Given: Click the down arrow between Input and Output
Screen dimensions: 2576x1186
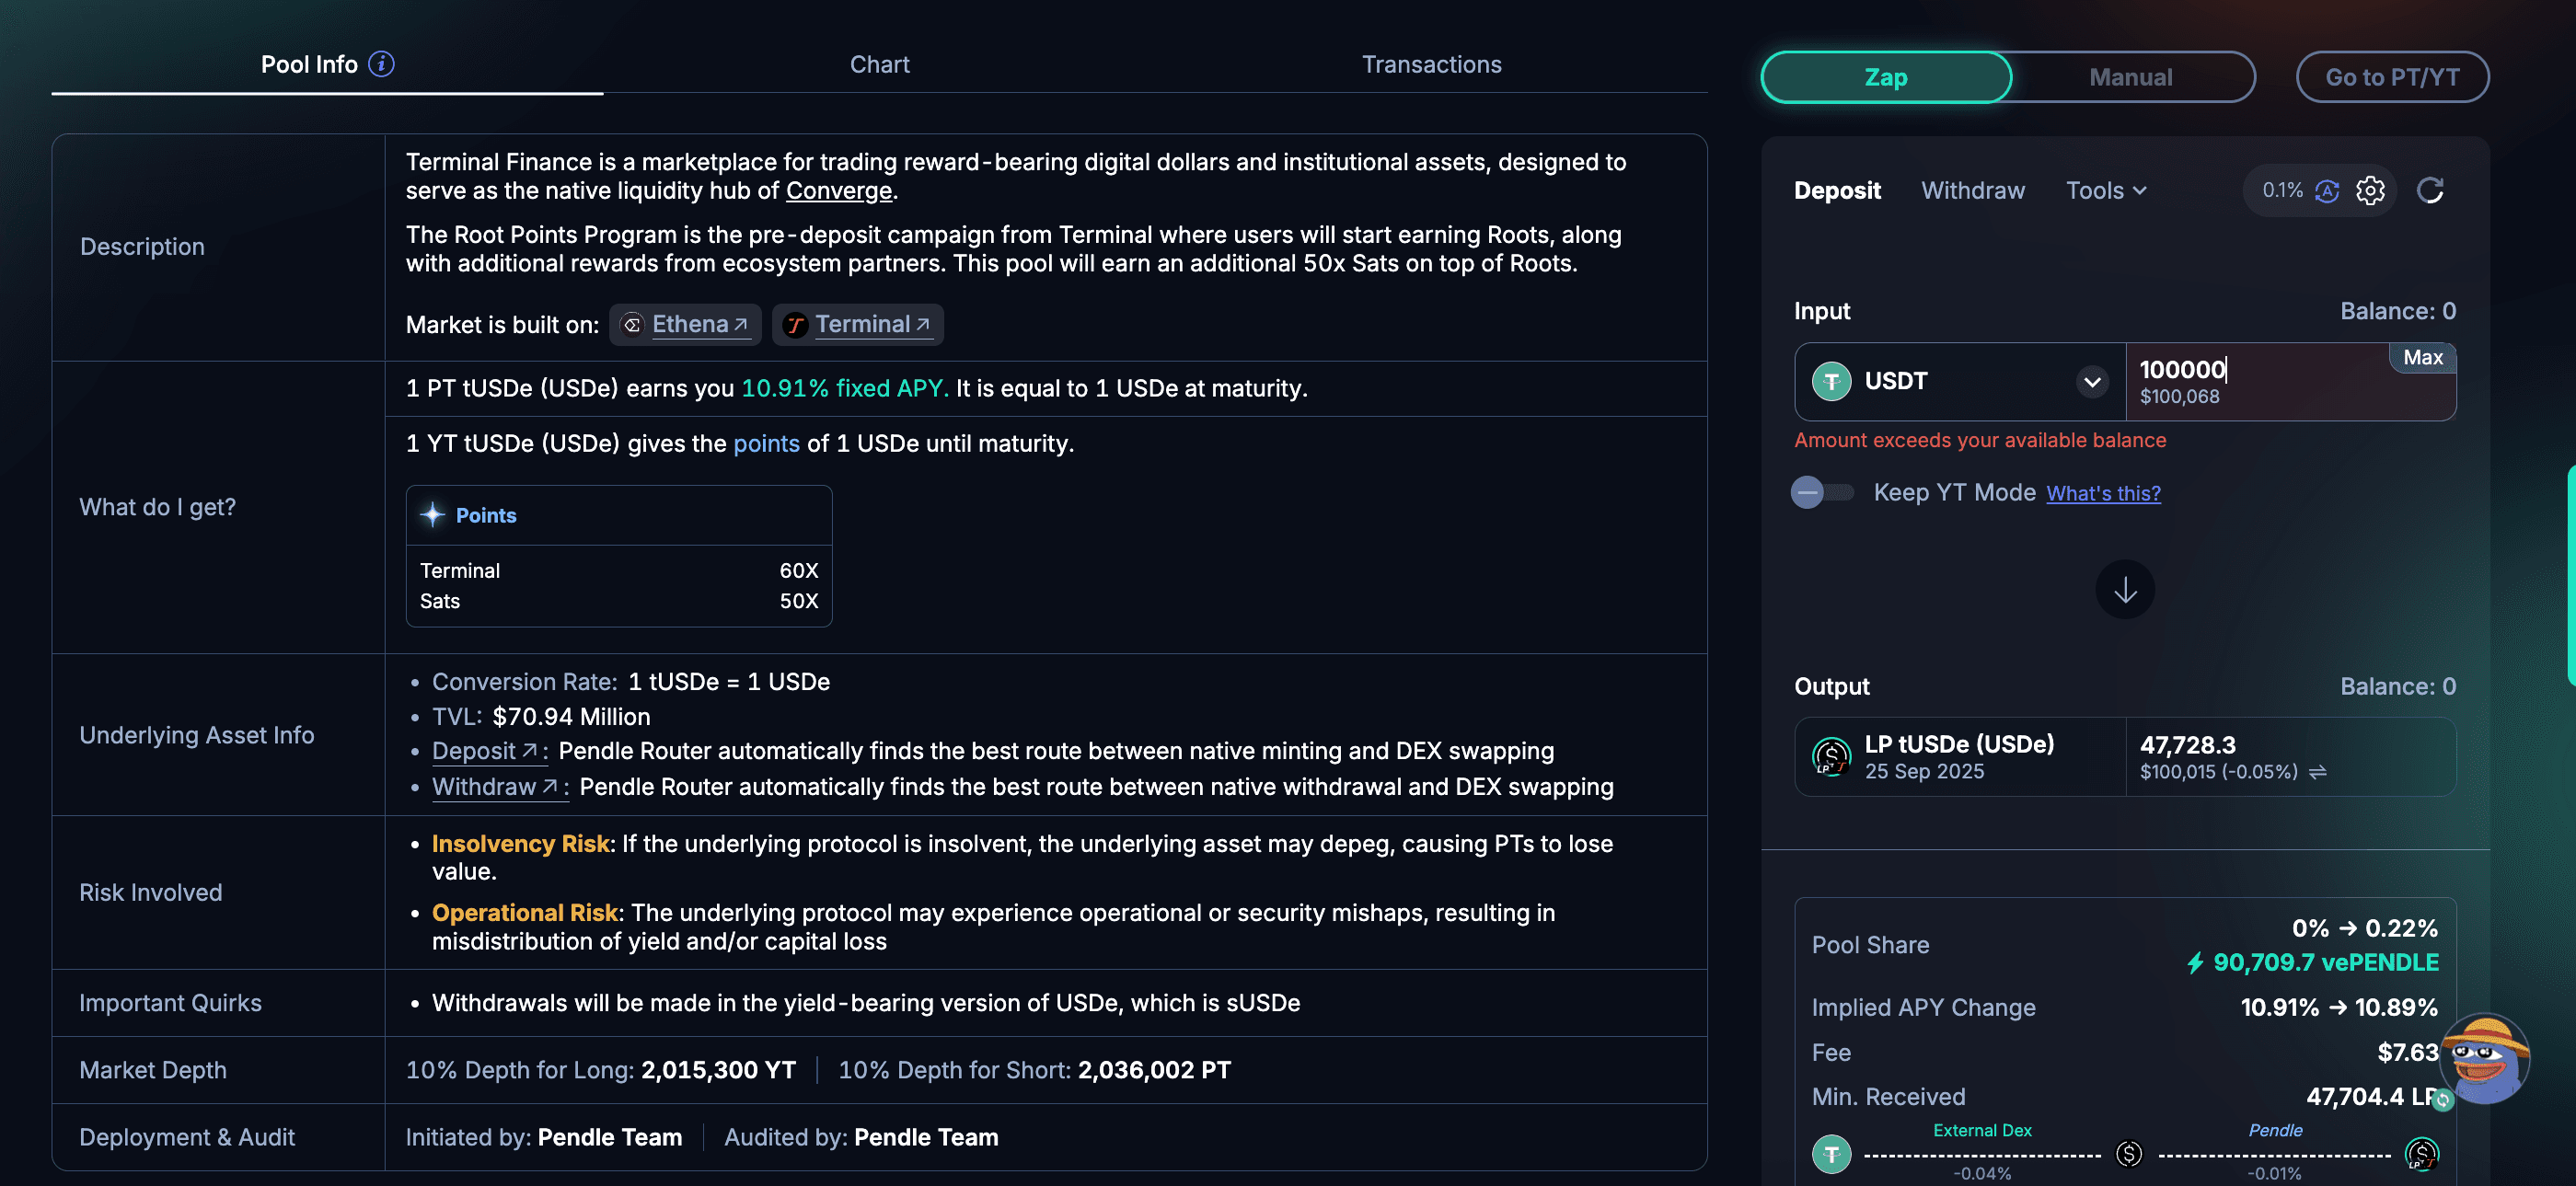Looking at the screenshot, I should [2125, 590].
